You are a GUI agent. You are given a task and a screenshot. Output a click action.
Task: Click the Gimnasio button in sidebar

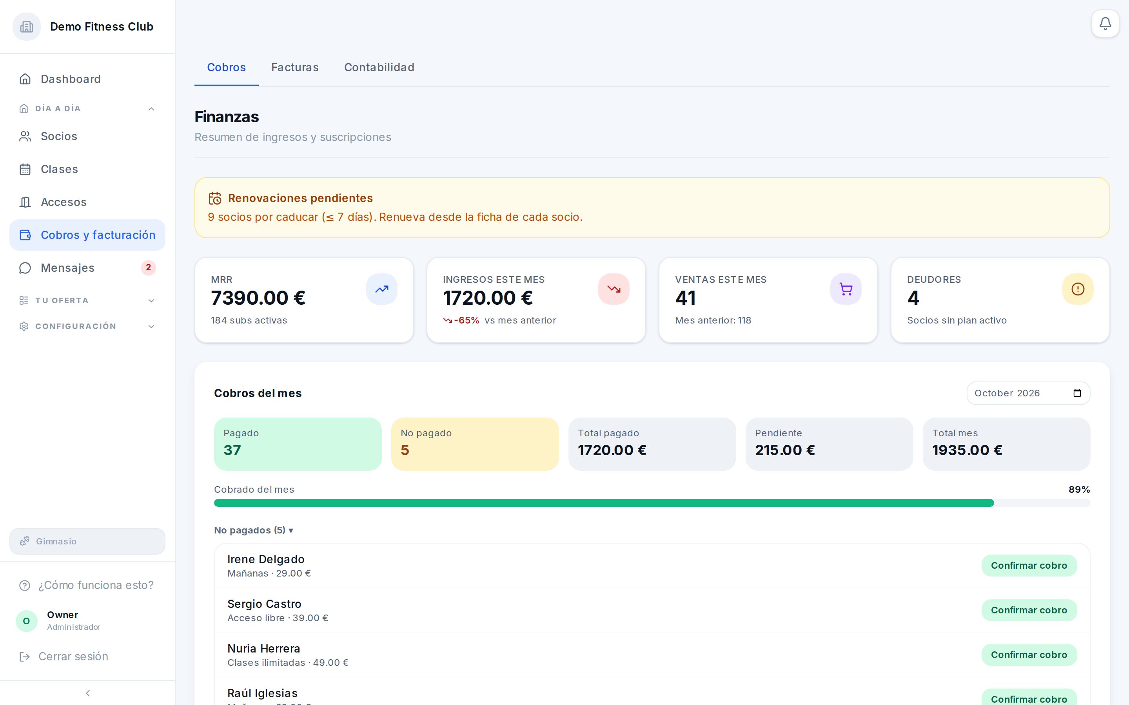click(x=87, y=541)
